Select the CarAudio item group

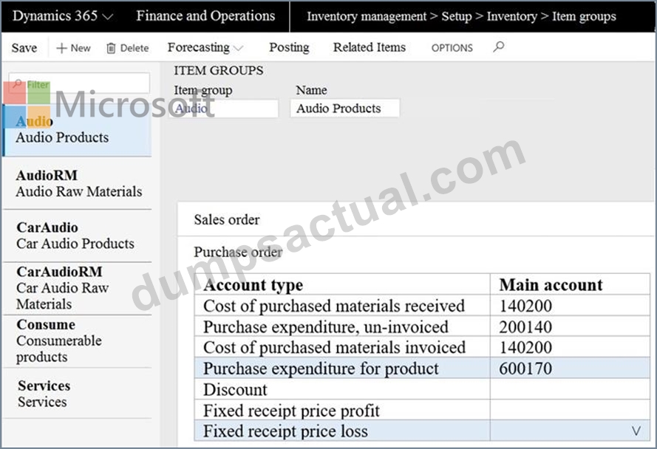tap(78, 236)
